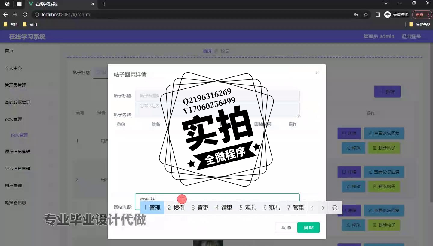Viewport: 433px width, 246px height.
Task: Open the browser side panel icon
Action: click(x=378, y=15)
